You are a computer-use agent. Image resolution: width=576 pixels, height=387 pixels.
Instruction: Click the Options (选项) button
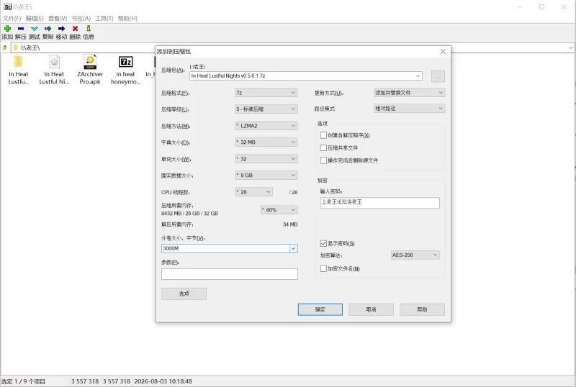[184, 293]
